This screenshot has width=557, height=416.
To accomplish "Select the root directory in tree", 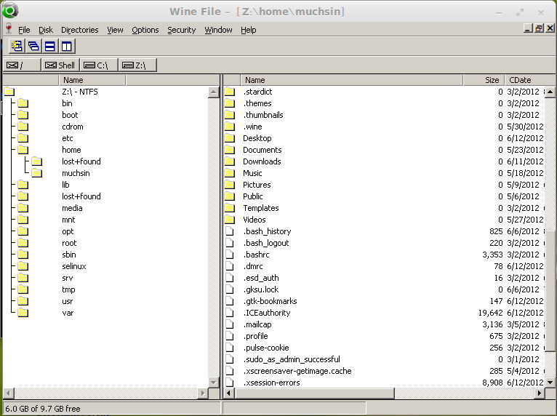I will click(69, 243).
